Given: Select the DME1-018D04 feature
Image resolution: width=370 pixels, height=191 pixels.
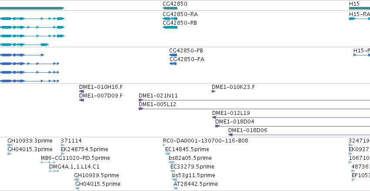Looking at the screenshot, I should [293, 126].
